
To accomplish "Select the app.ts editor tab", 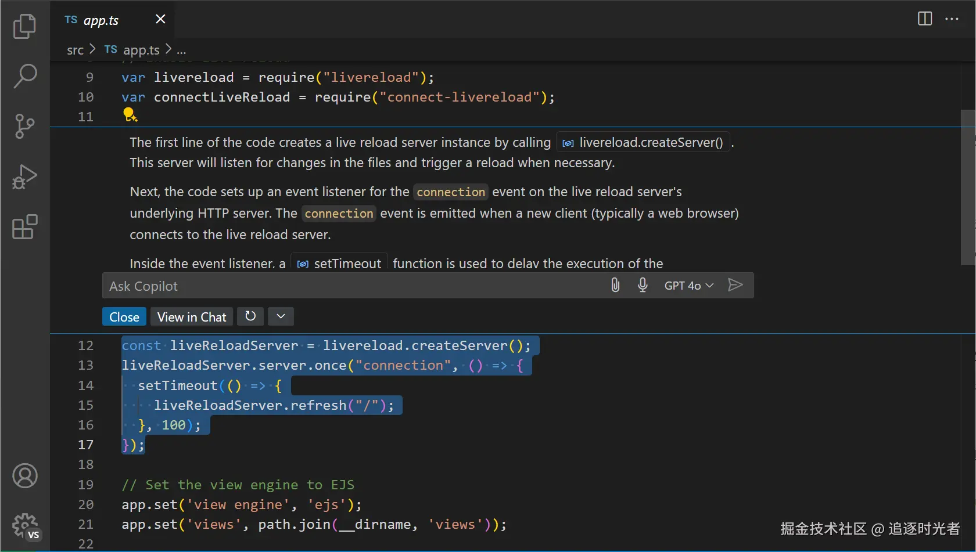I will click(x=101, y=20).
